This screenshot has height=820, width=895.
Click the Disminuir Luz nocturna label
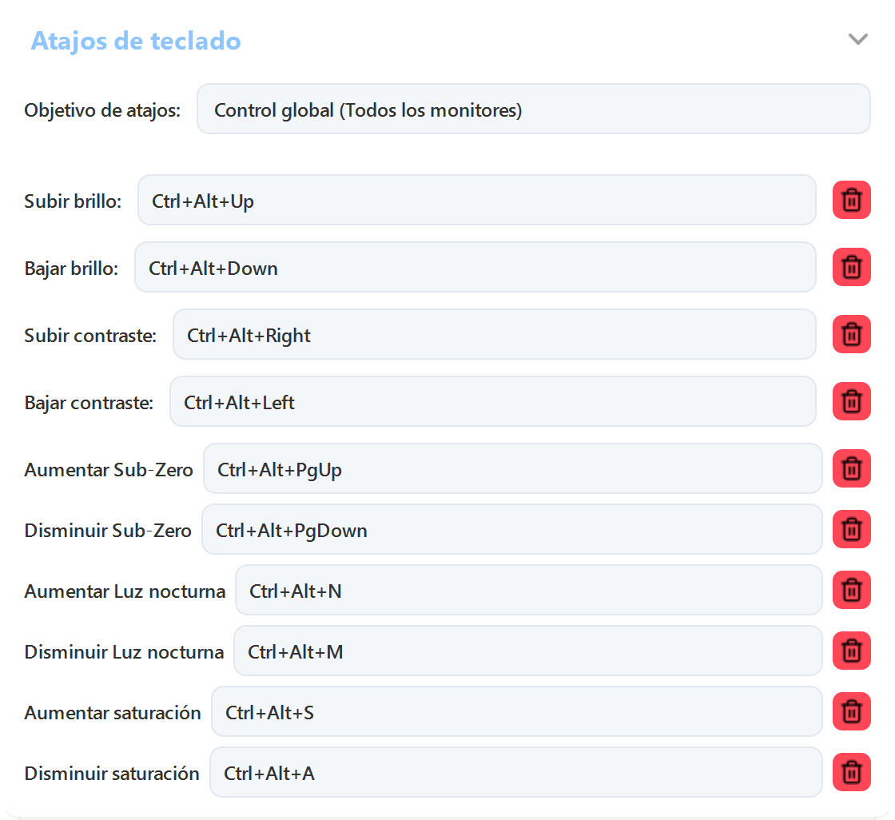click(124, 651)
